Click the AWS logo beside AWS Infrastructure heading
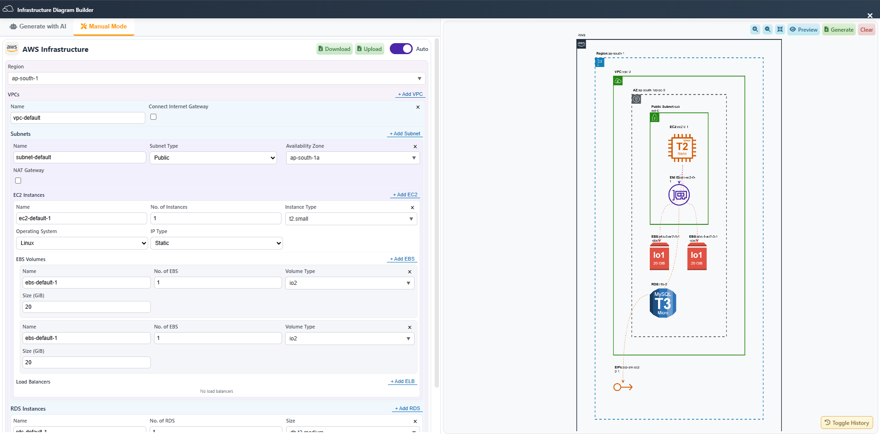 [12, 49]
